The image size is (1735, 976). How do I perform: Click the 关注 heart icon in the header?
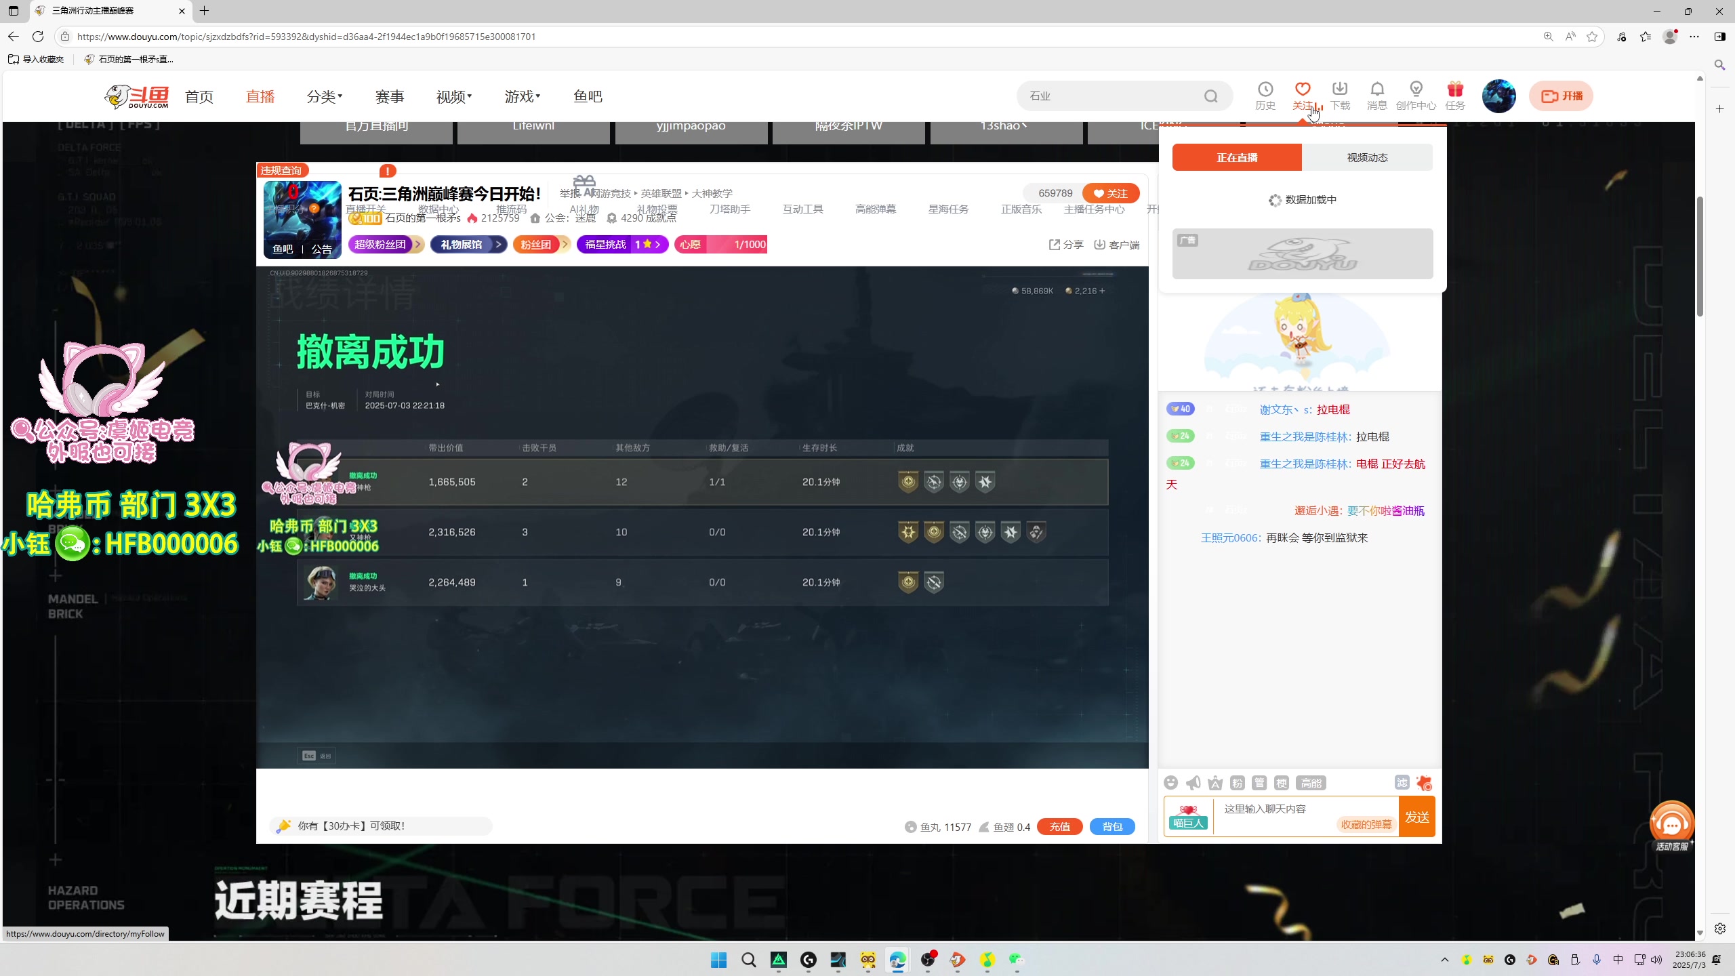click(1302, 89)
